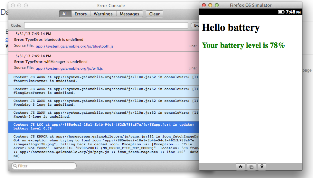This screenshot has width=313, height=178.
Task: Switch to the Errors filter
Action: 81,14
